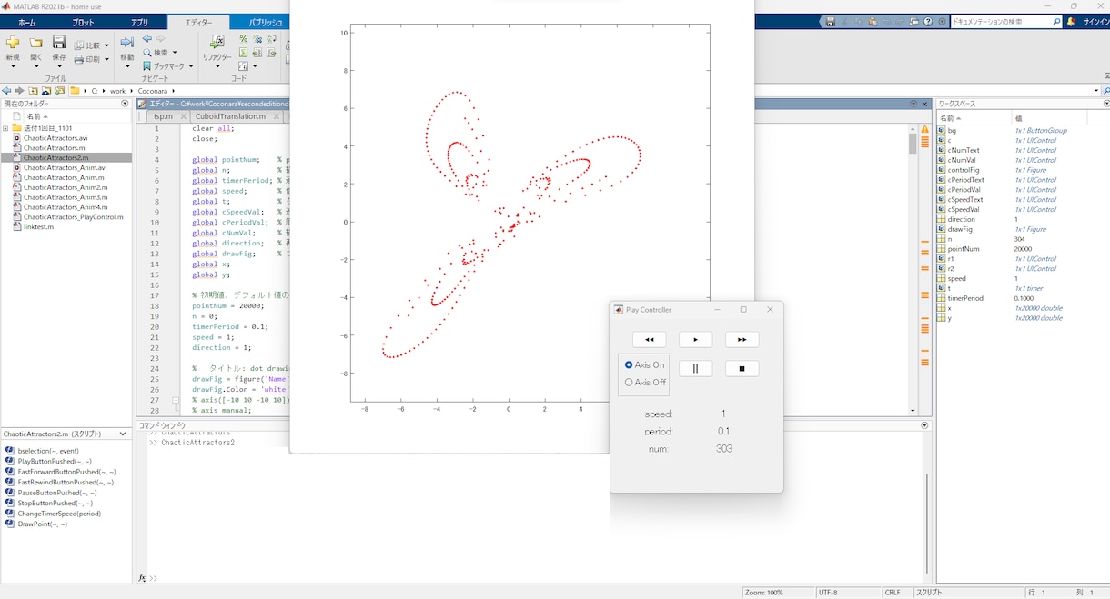This screenshot has width=1110, height=599.
Task: Click the pause button in Play Controller
Action: (696, 369)
